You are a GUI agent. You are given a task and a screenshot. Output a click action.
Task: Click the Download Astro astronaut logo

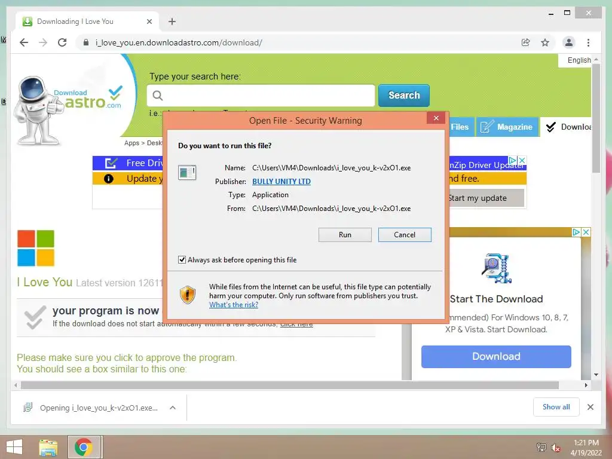click(67, 109)
